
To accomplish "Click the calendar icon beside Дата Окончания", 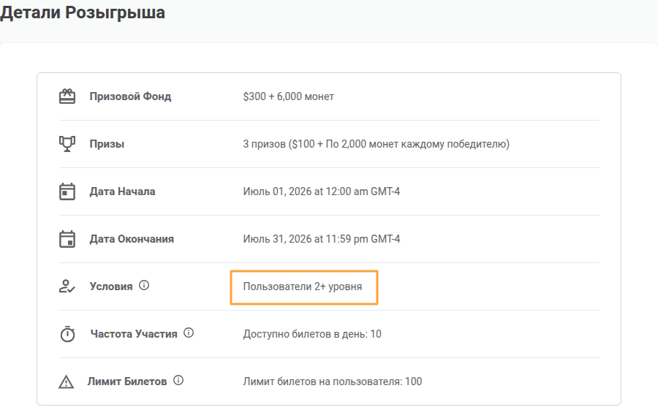I will [67, 239].
